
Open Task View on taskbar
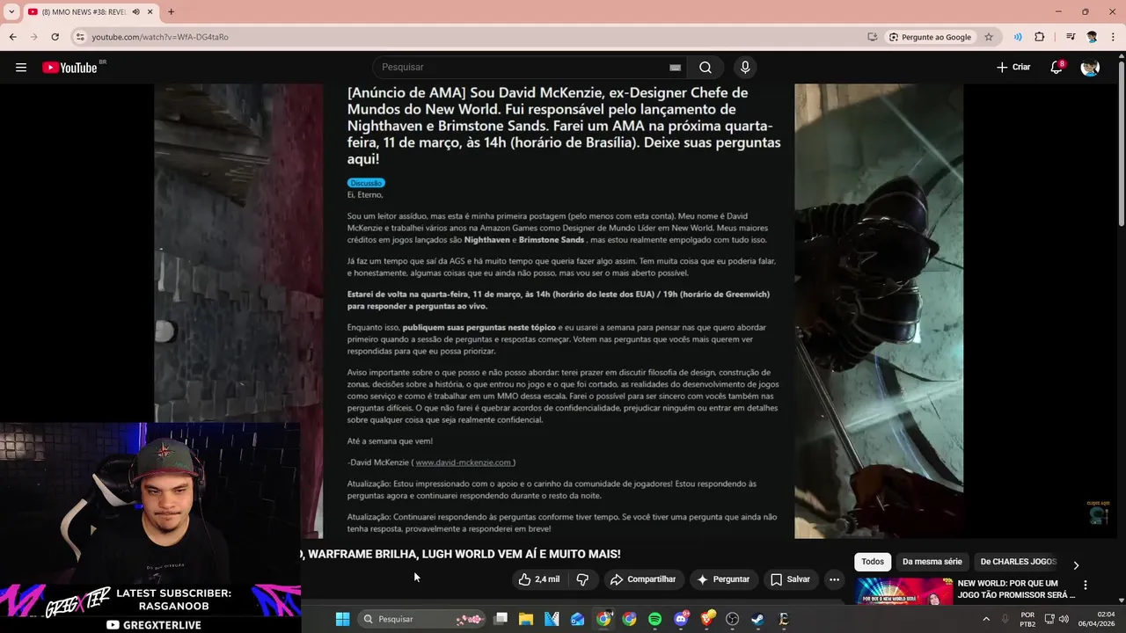click(x=501, y=619)
